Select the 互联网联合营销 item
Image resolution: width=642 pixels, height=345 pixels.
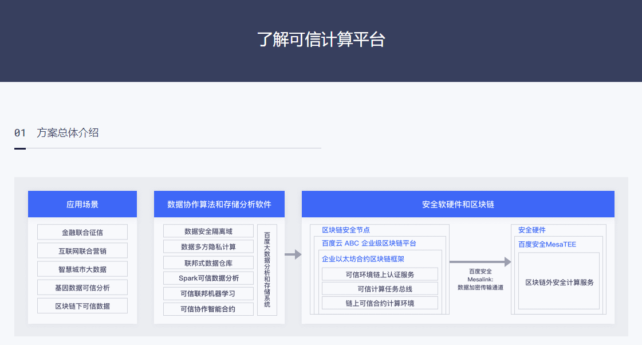coord(82,250)
